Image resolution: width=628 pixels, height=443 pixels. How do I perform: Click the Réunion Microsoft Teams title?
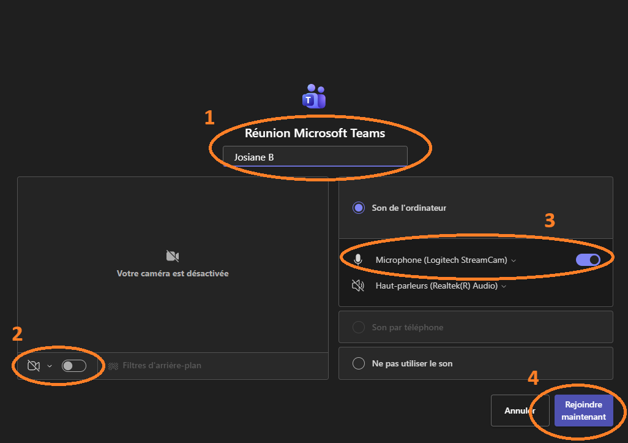[x=315, y=132]
